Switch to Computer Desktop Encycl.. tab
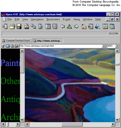This screenshot has height=128, width=121. click(x=17, y=40)
